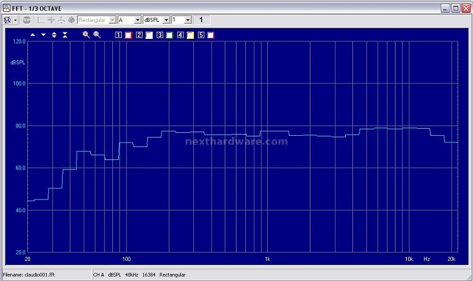Screen dimensions: 473x281
Task: Click the FFT window title bar icon
Action: [x=7, y=8]
